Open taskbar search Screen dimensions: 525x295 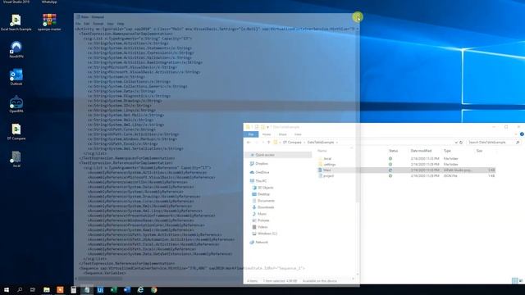click(x=20, y=289)
